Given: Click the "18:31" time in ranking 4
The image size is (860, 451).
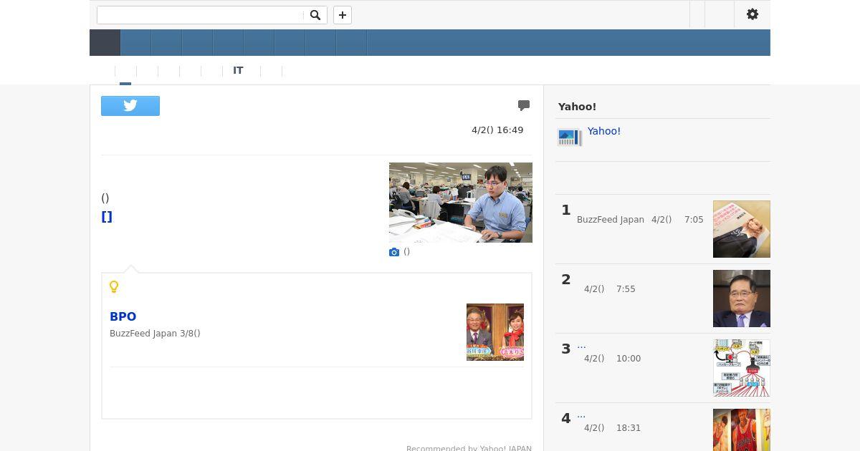Looking at the screenshot, I should (x=629, y=428).
